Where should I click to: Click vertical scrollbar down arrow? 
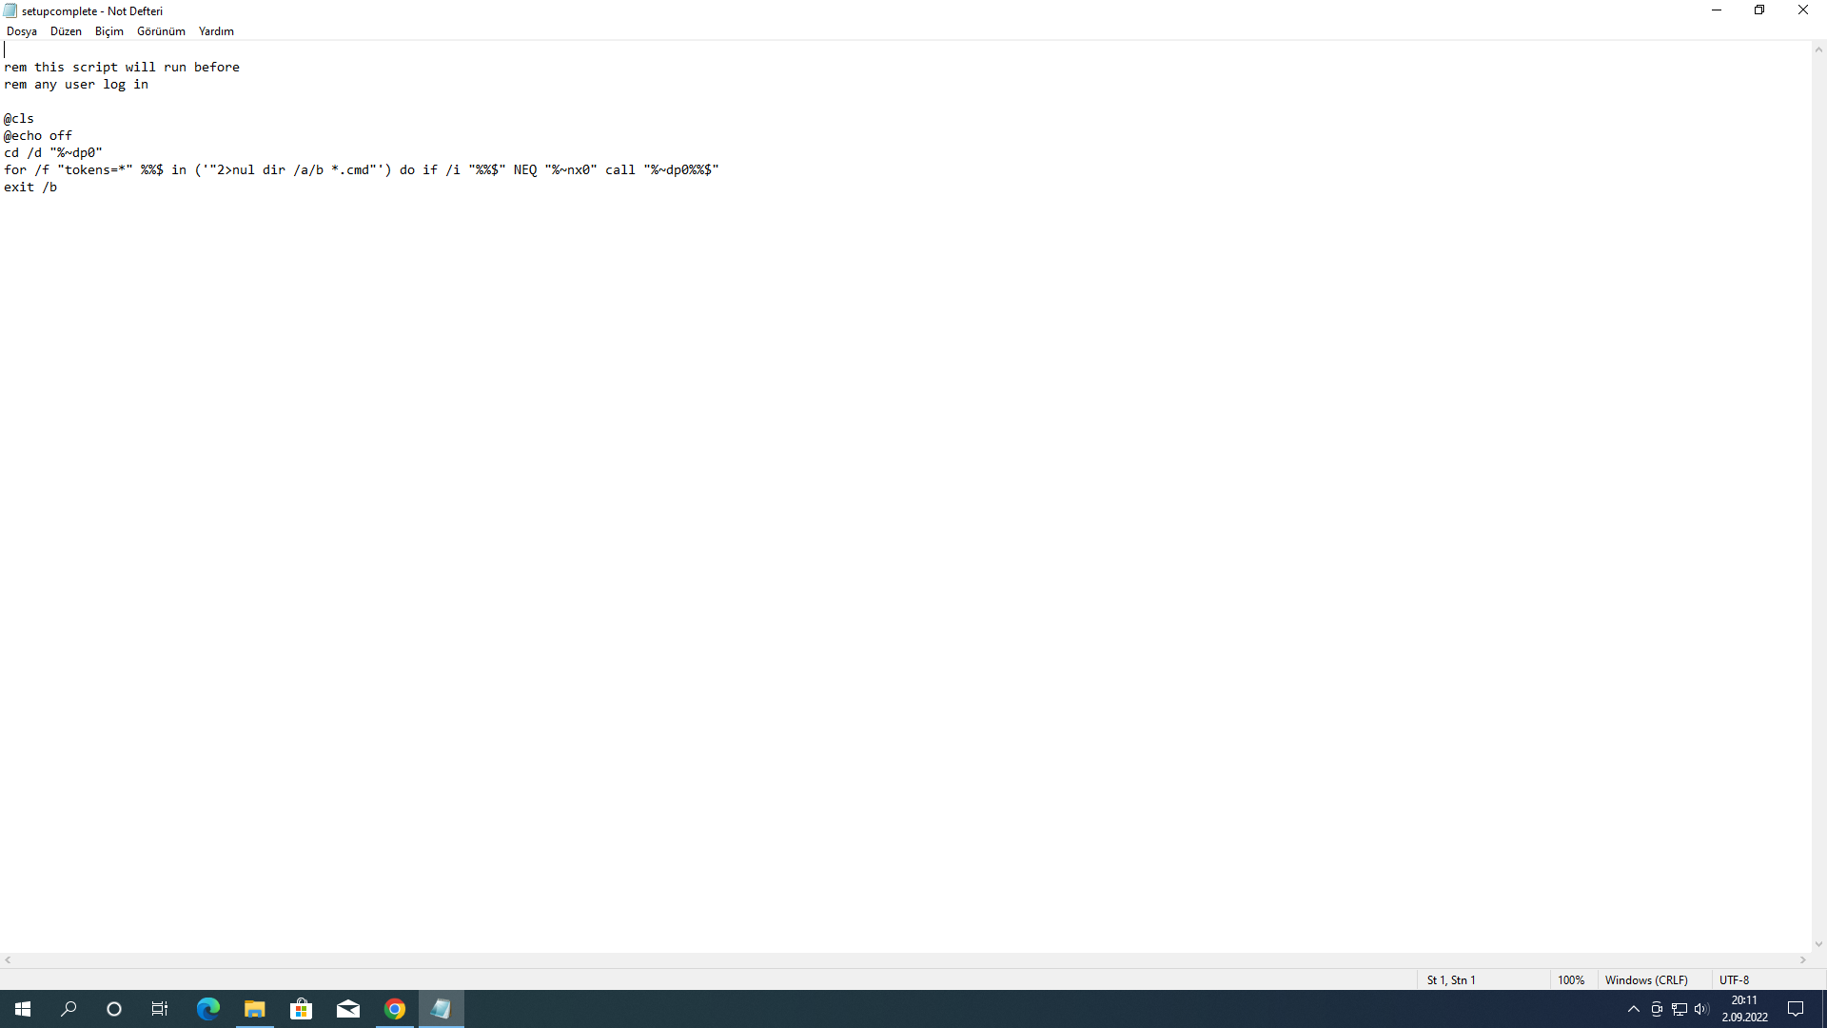(1818, 944)
